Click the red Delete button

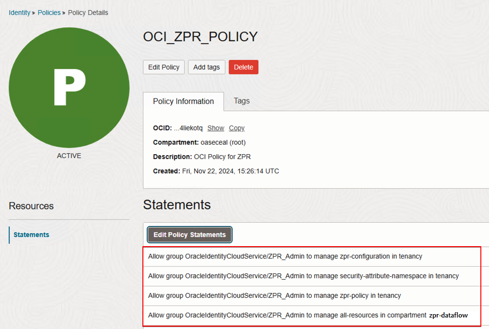(244, 68)
